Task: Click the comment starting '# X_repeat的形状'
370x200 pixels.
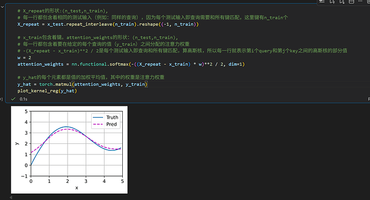Action: tap(63, 11)
